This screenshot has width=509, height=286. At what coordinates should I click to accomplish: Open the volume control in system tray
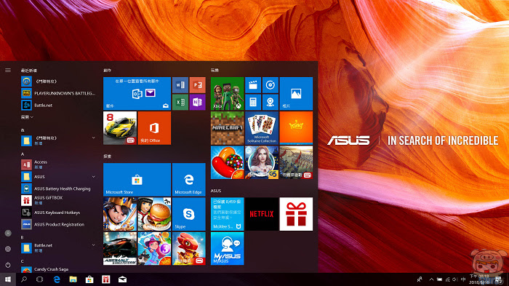pos(454,279)
